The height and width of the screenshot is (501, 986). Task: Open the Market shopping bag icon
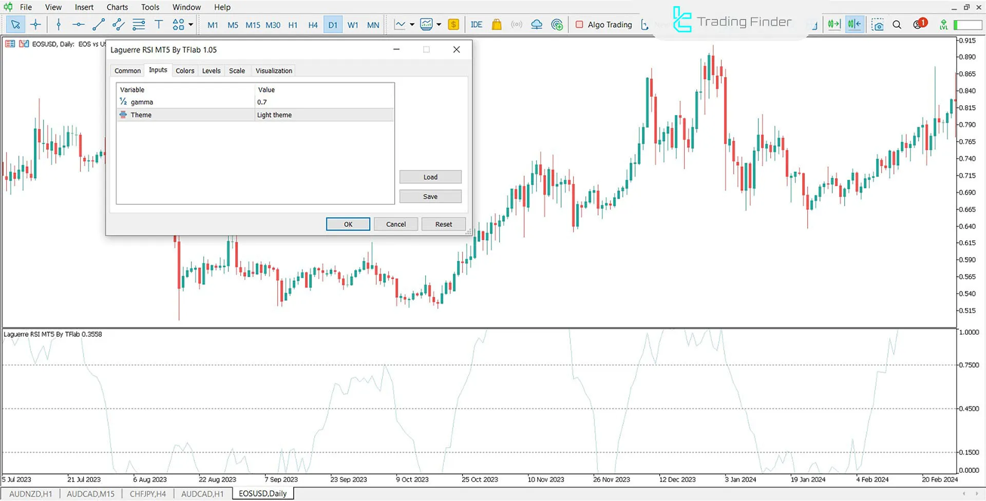[496, 24]
